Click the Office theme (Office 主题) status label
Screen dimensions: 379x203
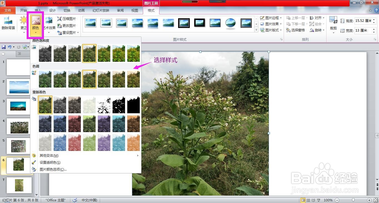click(56, 200)
